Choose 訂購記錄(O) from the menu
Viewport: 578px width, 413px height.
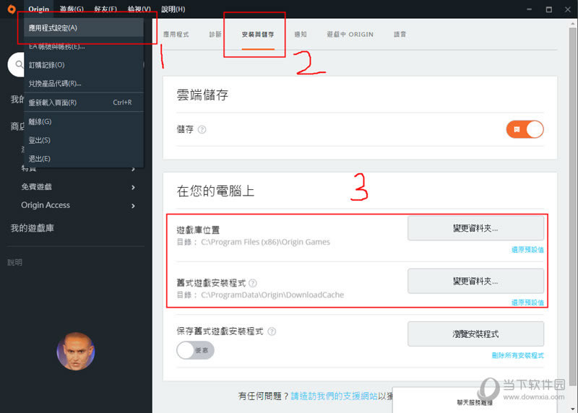(x=84, y=65)
